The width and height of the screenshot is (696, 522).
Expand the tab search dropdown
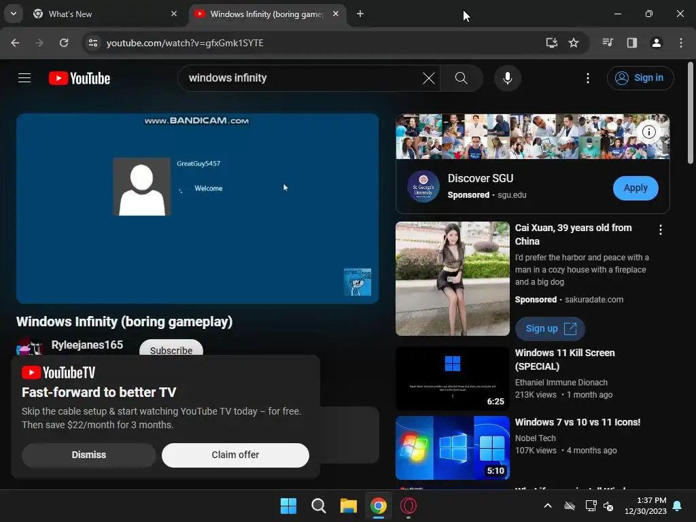14,14
